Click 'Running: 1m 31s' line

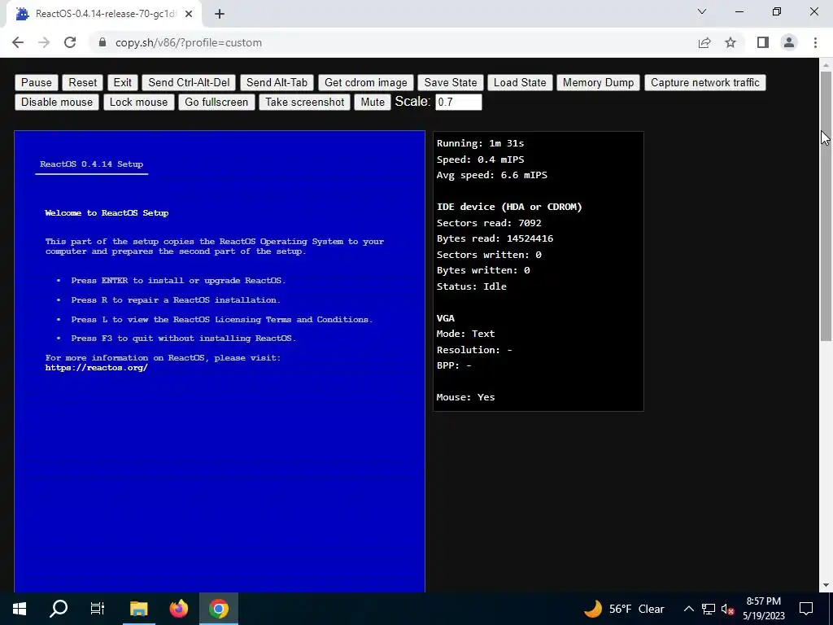pos(480,143)
